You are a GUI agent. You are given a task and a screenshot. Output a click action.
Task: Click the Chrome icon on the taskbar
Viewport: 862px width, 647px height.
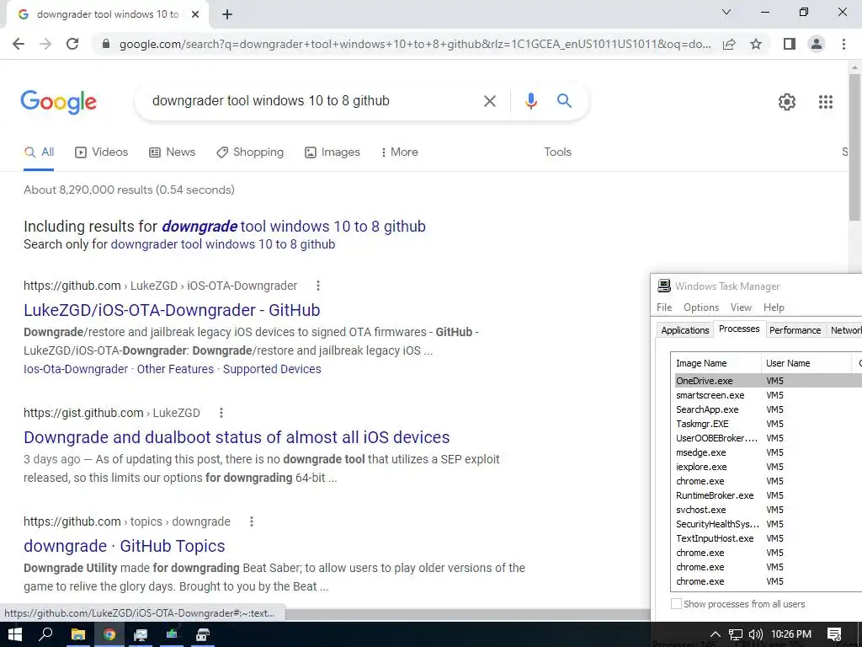click(x=109, y=634)
